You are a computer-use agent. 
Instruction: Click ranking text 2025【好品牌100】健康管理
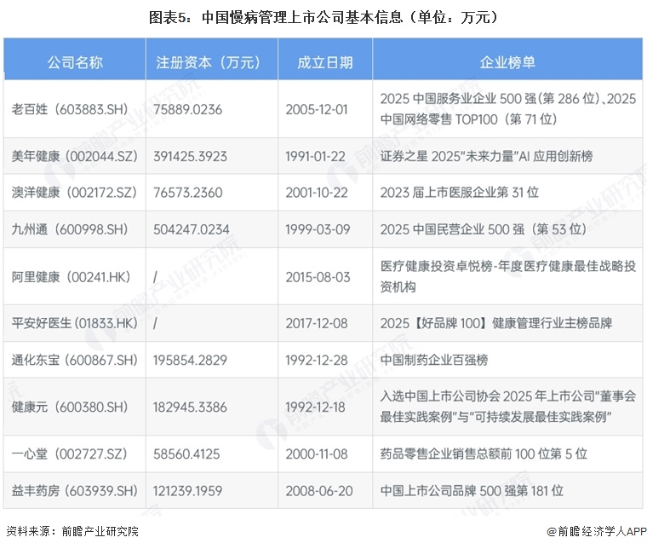pos(460,323)
